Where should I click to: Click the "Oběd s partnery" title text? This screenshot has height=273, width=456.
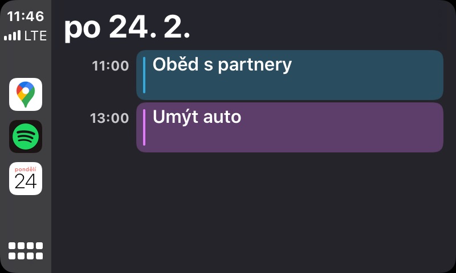(222, 65)
